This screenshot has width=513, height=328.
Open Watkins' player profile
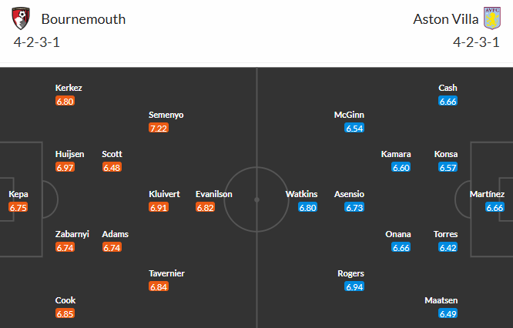click(302, 194)
